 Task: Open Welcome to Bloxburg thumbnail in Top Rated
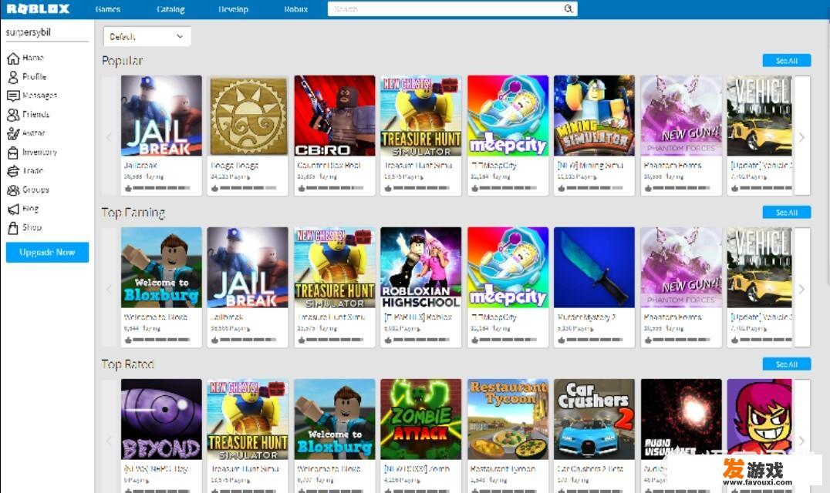[335, 419]
